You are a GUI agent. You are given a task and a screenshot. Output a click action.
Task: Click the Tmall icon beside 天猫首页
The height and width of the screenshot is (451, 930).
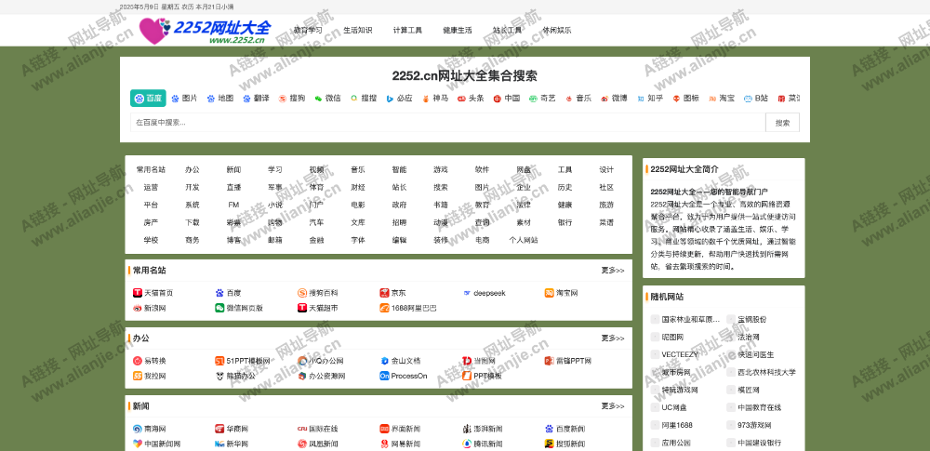click(138, 293)
